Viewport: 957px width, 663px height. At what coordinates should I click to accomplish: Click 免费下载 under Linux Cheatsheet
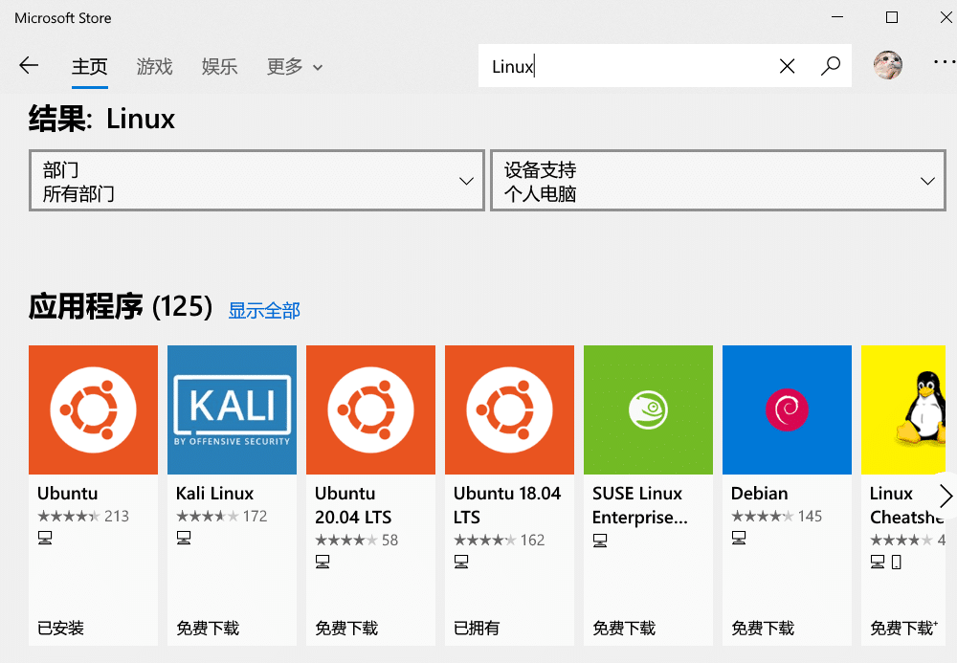pos(904,628)
